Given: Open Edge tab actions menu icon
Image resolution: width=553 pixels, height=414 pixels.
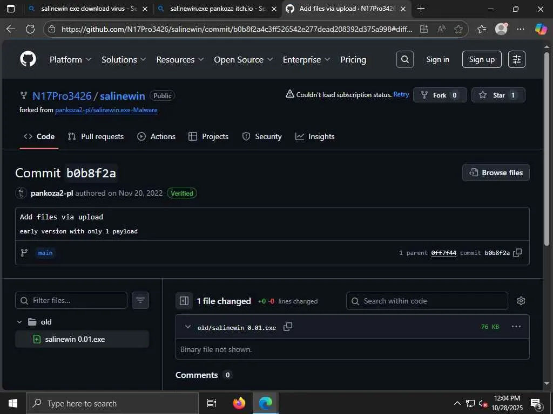Looking at the screenshot, I should tap(11, 9).
